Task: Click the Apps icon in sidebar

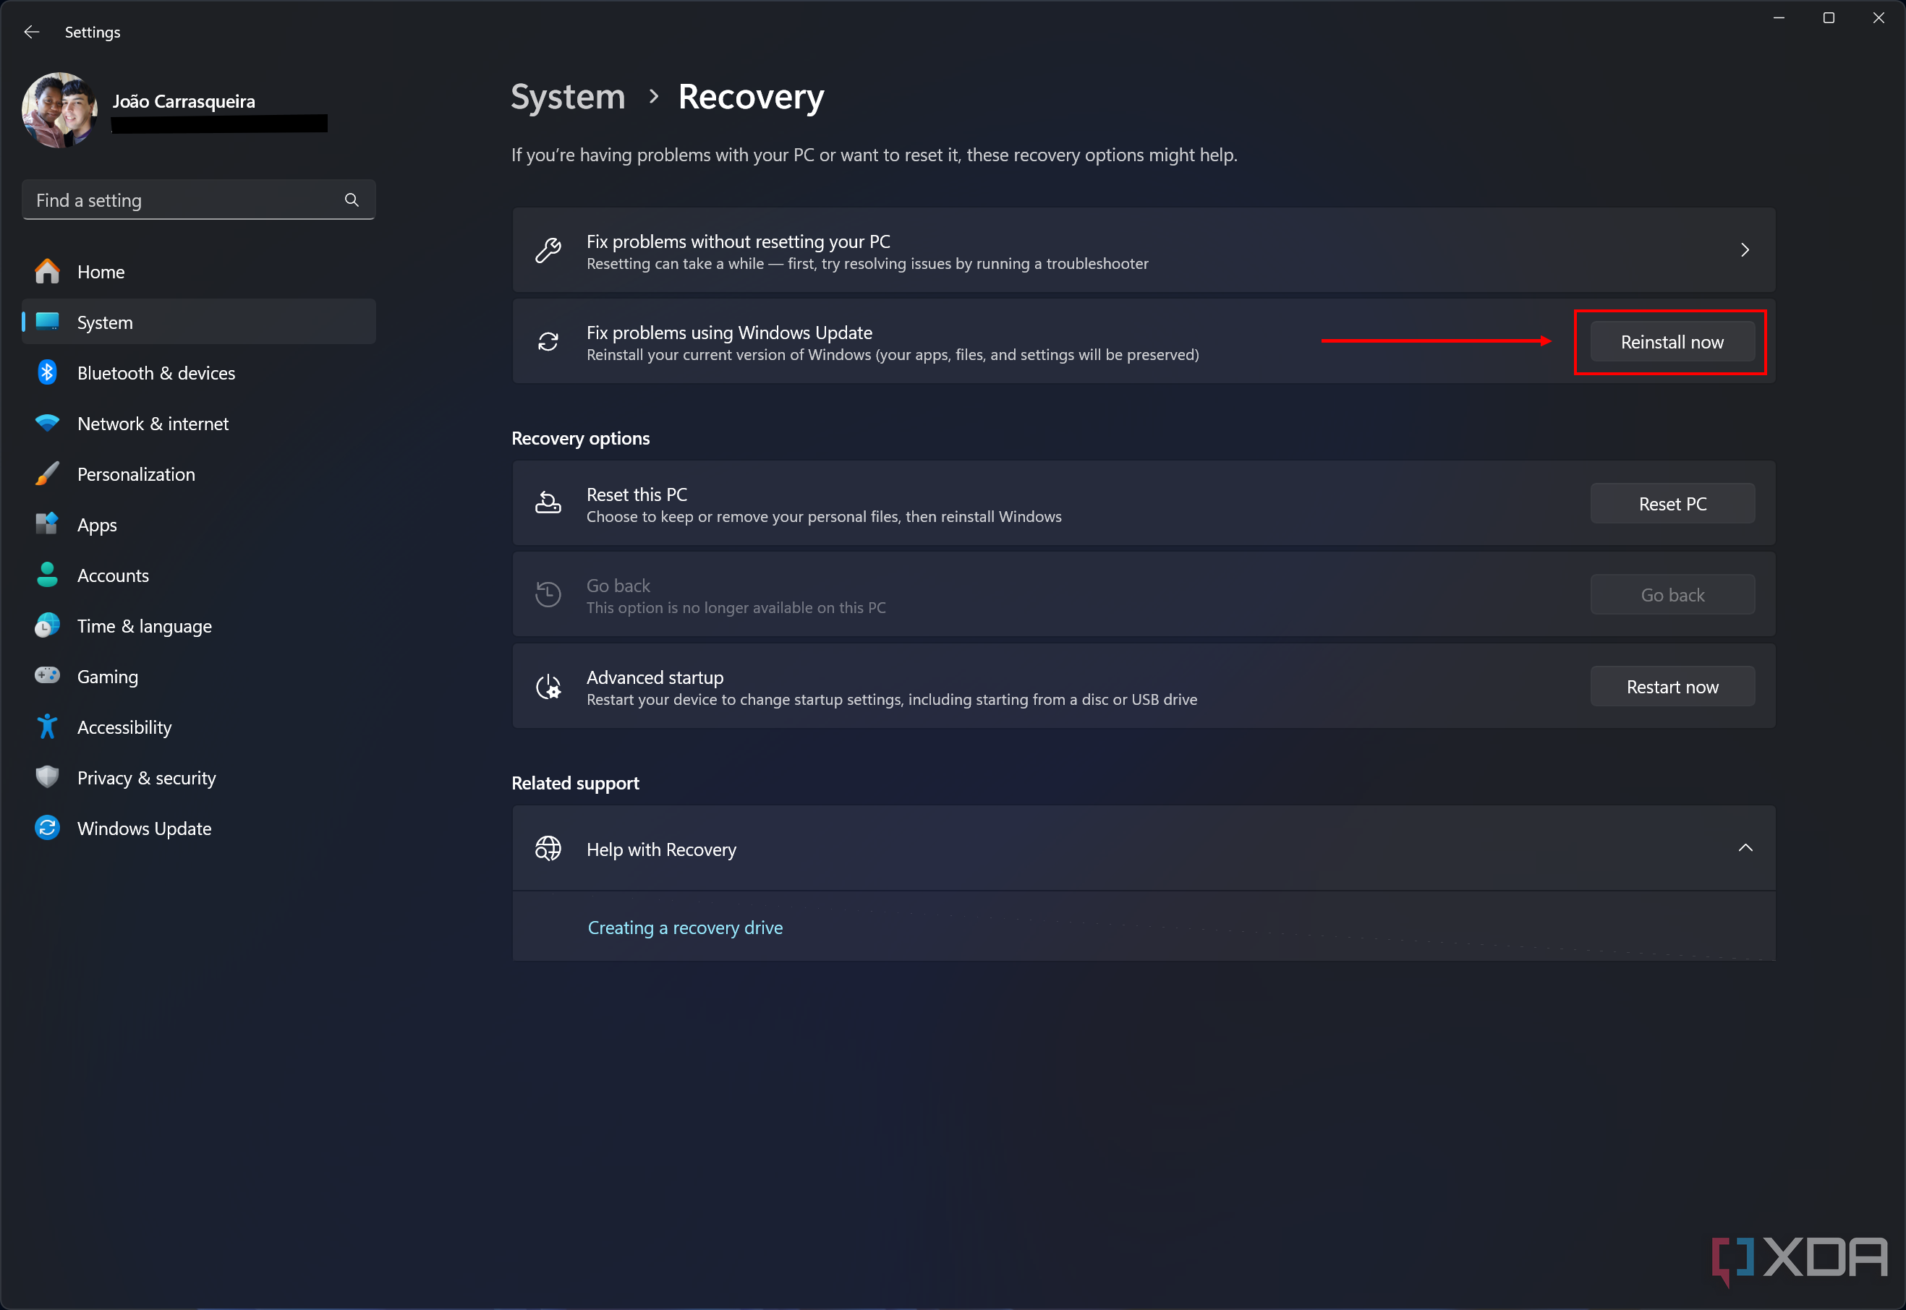Action: pyautogui.click(x=48, y=524)
